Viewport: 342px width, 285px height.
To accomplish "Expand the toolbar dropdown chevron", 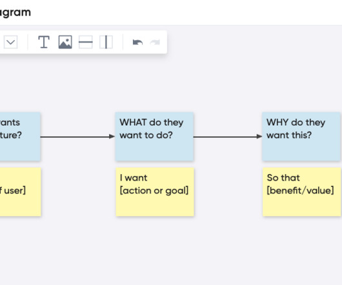I will [10, 42].
